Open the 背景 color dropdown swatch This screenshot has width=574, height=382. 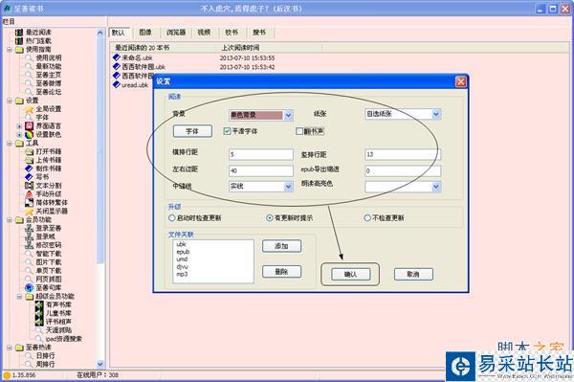coord(260,115)
